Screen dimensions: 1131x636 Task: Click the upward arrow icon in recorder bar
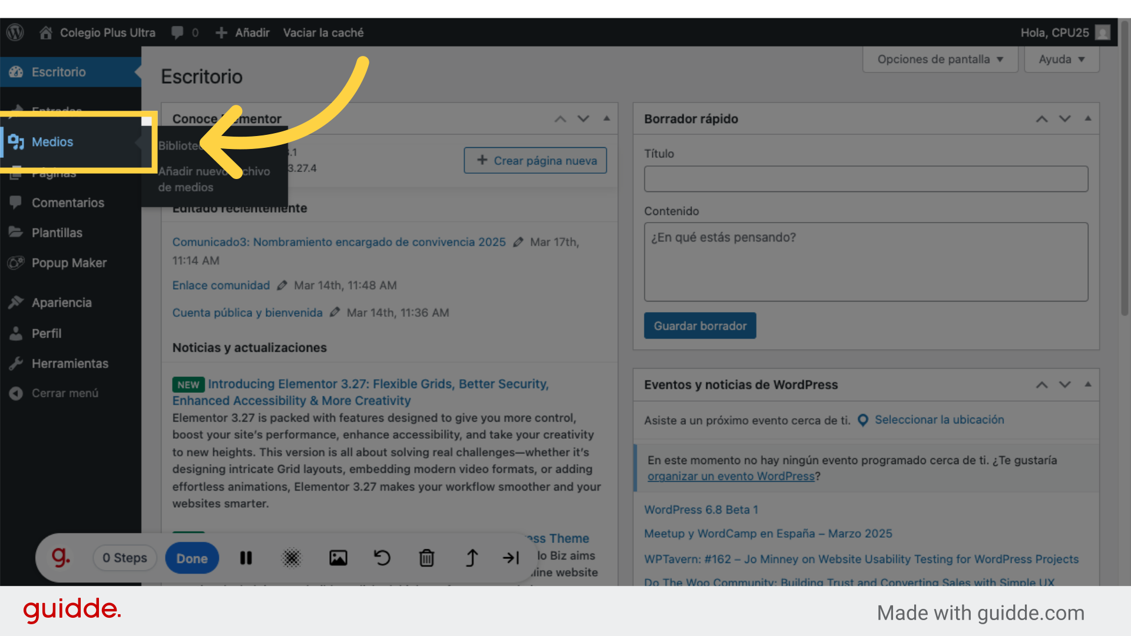pyautogui.click(x=471, y=558)
